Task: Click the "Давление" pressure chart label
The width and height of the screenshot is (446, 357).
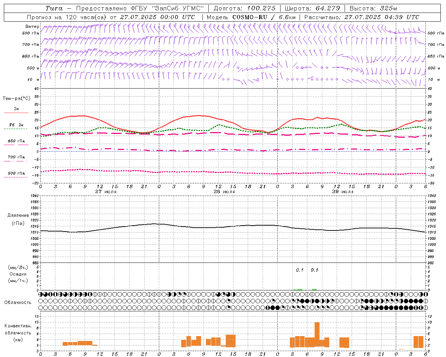Action: pos(18,215)
